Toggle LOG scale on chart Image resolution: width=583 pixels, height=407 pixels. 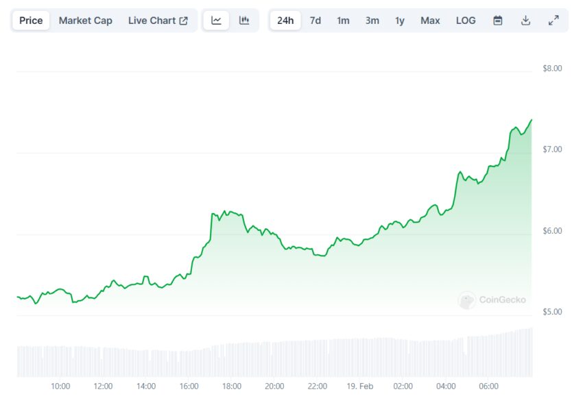point(466,21)
